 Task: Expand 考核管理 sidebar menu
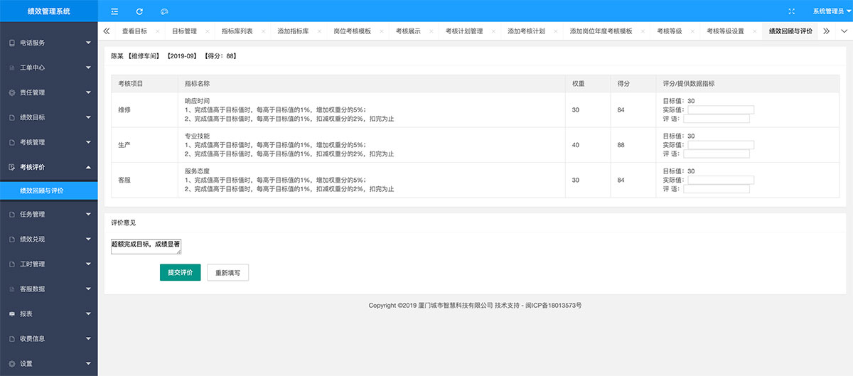tap(48, 142)
